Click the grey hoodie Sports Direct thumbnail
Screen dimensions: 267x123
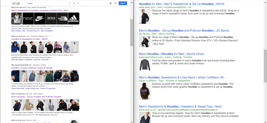145,65
